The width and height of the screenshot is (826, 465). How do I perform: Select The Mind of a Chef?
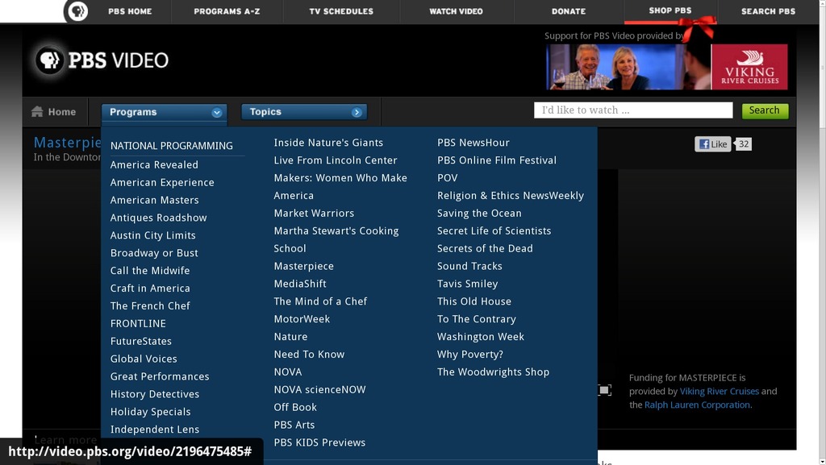320,301
